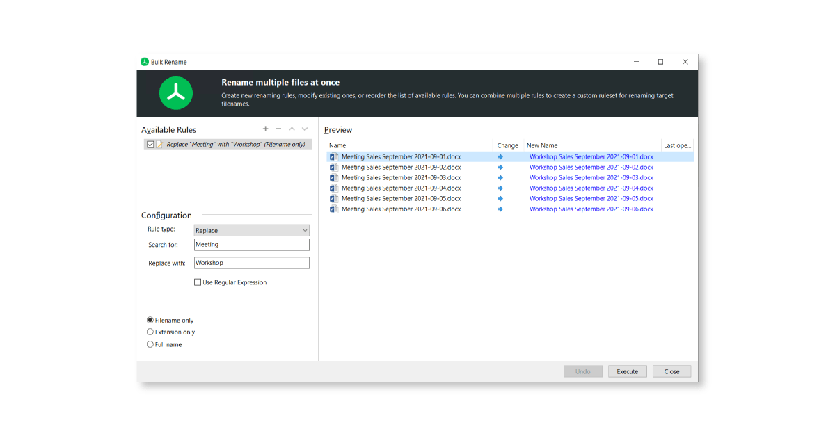Screen dimensions: 835x436
Task: Click the Search for text field
Action: point(251,245)
